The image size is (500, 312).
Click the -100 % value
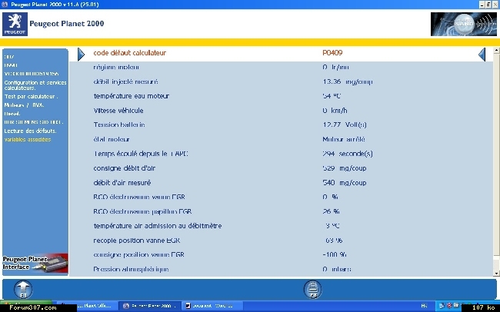pos(334,254)
